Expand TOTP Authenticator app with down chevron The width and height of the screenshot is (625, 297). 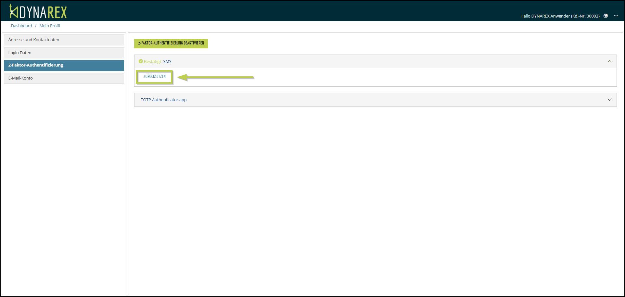[609, 100]
